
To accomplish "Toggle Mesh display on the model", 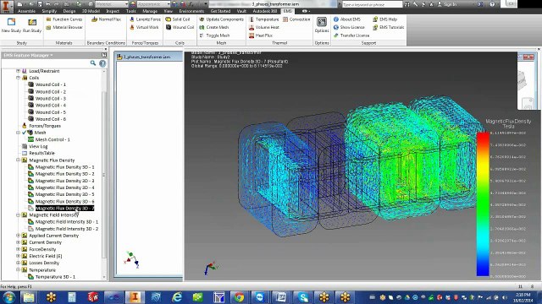I will tap(214, 35).
